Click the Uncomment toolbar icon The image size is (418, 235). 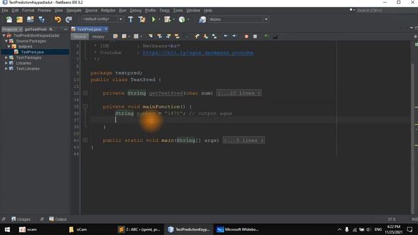[x=276, y=37]
